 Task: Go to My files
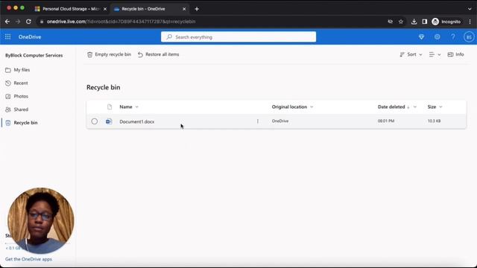(x=22, y=70)
